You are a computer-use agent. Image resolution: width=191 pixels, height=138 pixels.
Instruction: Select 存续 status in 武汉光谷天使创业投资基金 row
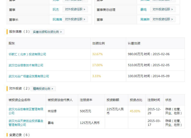point(174,123)
